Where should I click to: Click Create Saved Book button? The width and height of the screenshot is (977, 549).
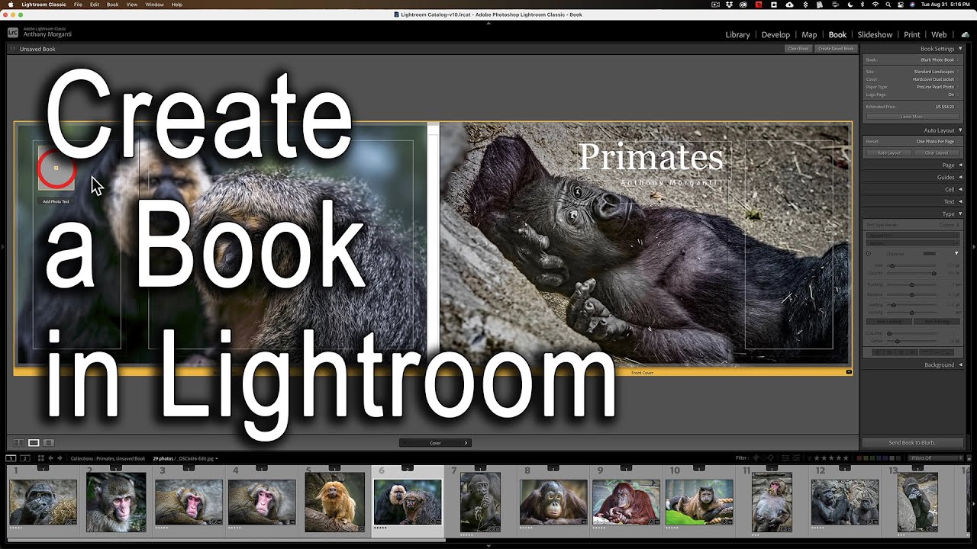836,49
